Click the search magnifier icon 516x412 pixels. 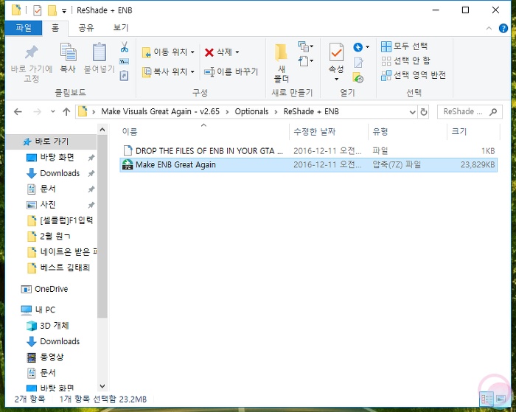493,112
